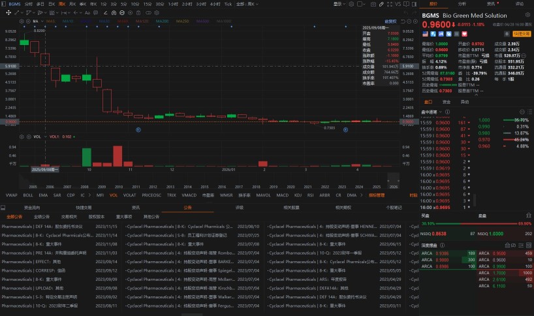The width and height of the screenshot is (534, 316).
Task: Select the Aa text annotation tool
Action: pyautogui.click(x=87, y=12)
